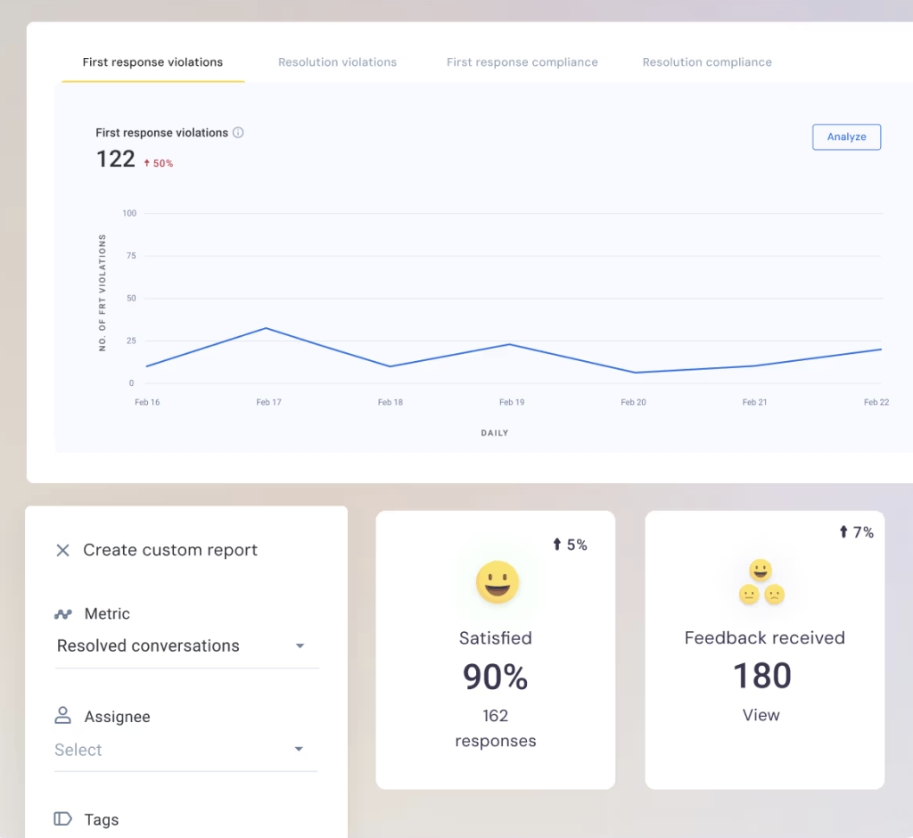Switch to the First response compliance tab

(522, 62)
